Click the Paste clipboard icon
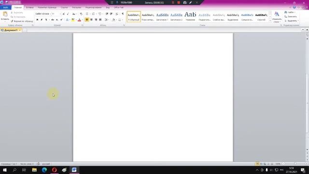309x174 pixels. point(5,14)
